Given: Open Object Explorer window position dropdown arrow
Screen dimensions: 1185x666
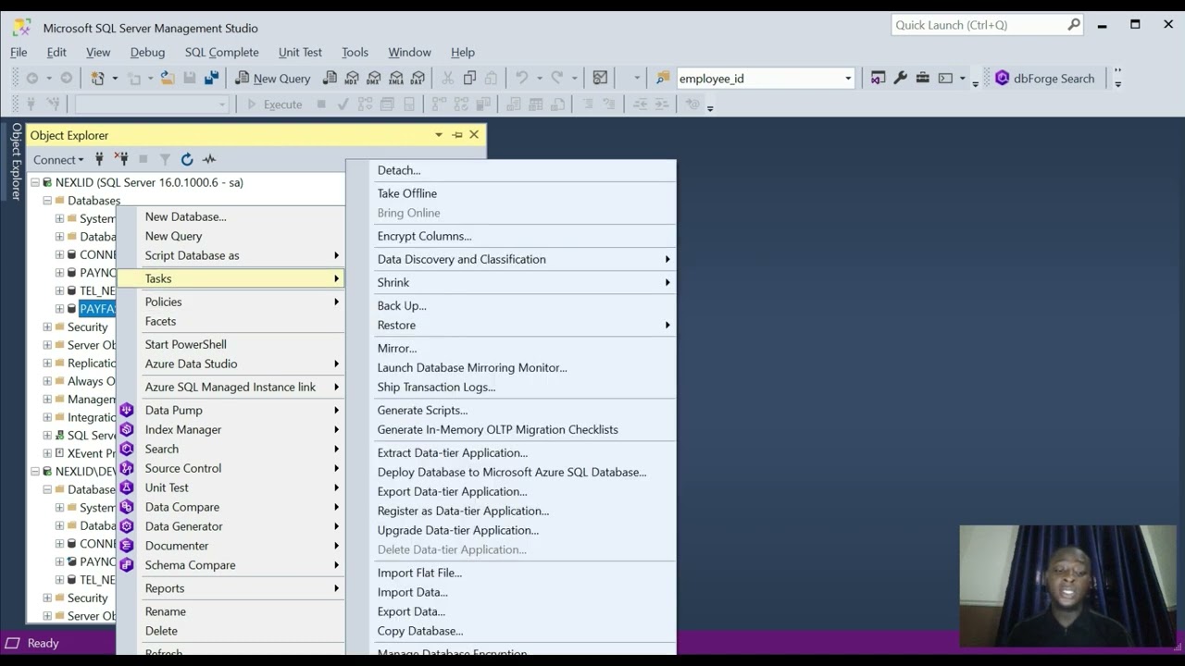Looking at the screenshot, I should (439, 135).
